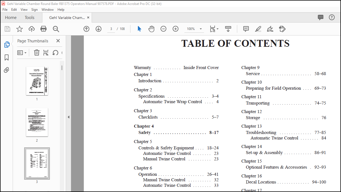
Task: Zoom out with the minus button
Action: pos(163,29)
